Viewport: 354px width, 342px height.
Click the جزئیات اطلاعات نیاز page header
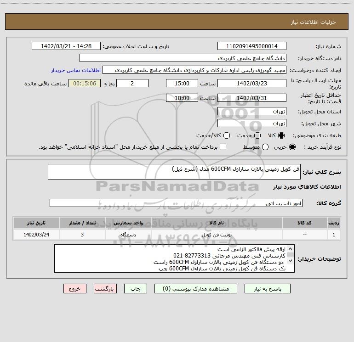point(313,22)
